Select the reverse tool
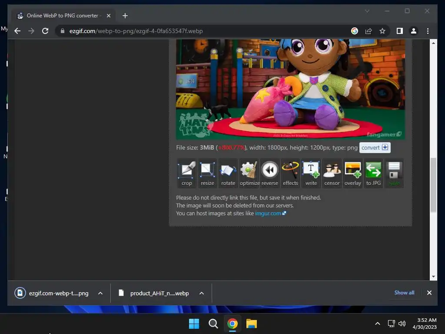Image resolution: width=445 pixels, height=334 pixels. pos(269,173)
